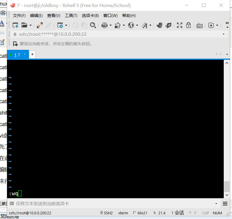Click the tab scroll right arrow

[221, 54]
